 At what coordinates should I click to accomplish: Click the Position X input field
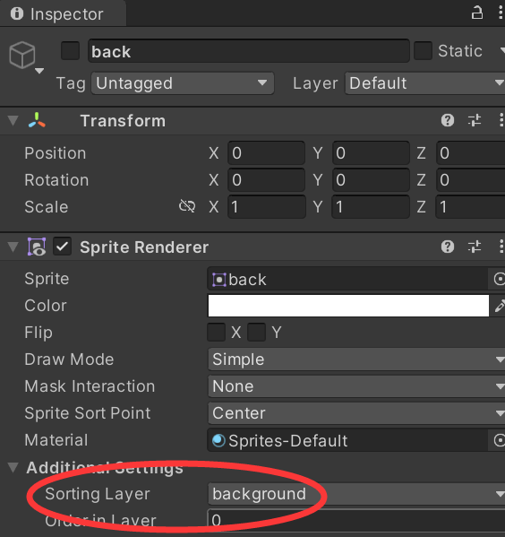(266, 153)
